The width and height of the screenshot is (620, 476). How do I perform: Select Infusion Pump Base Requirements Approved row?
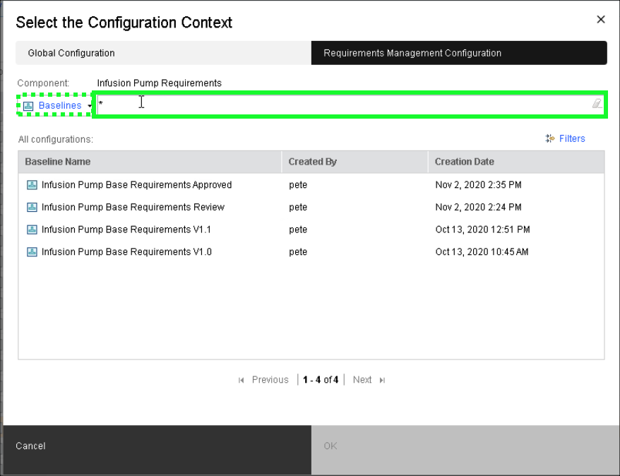point(136,185)
